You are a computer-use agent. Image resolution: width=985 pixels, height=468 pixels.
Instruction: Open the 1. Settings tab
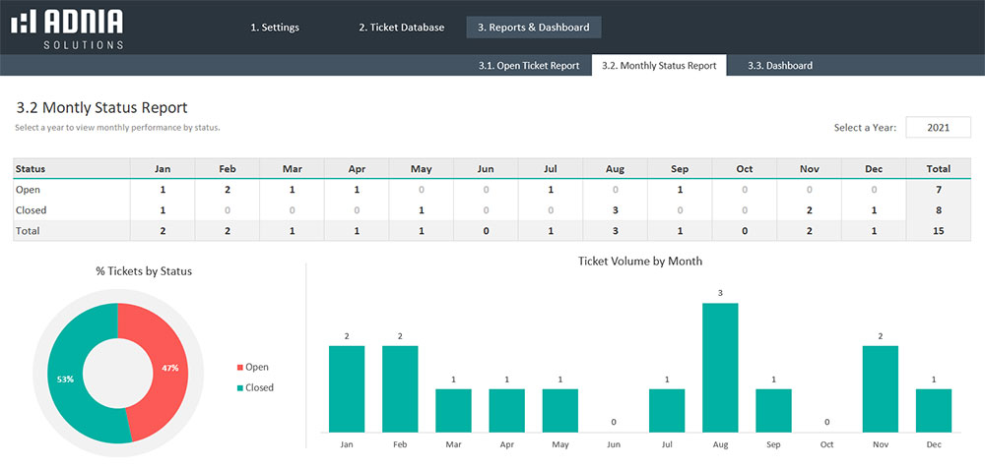point(275,28)
